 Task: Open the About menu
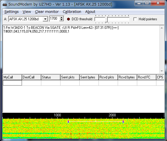(90, 12)
